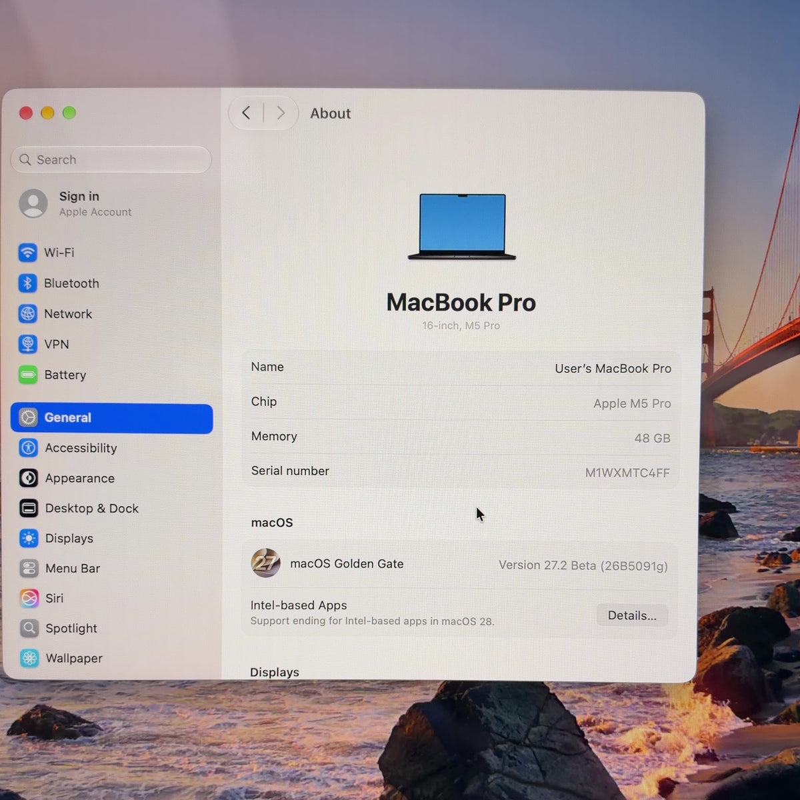The width and height of the screenshot is (800, 800).
Task: Focus the Search field
Action: coord(111,159)
